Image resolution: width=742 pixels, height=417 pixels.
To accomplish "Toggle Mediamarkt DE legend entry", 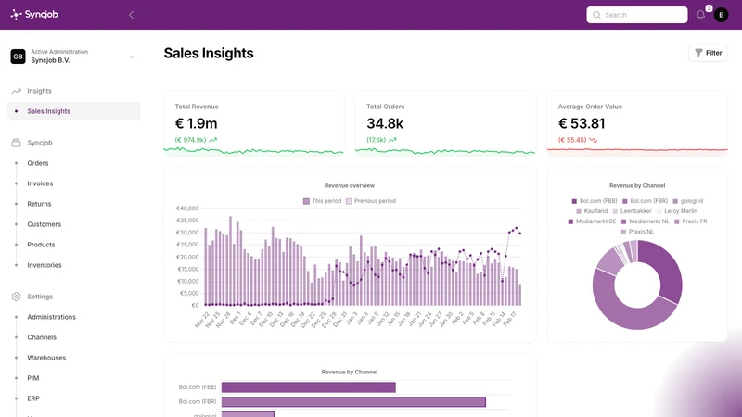I will coord(592,221).
